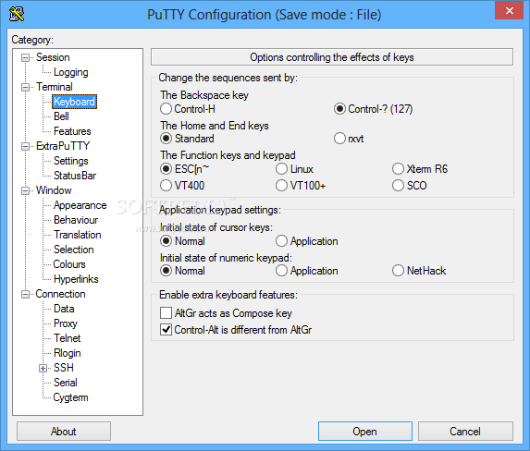Open the Hyperlinks category
Screen dimensions: 530x451
pyautogui.click(x=76, y=279)
